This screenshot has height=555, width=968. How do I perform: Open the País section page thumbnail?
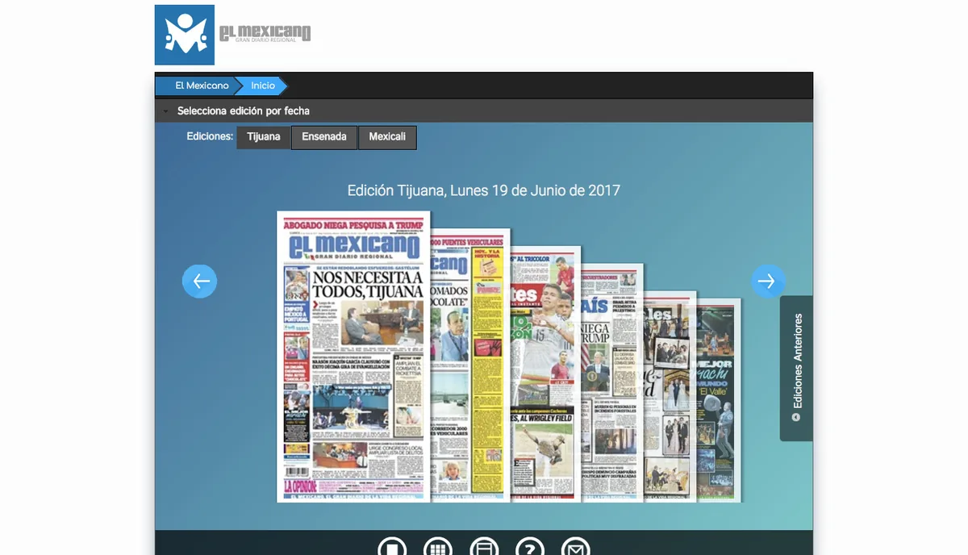point(611,383)
